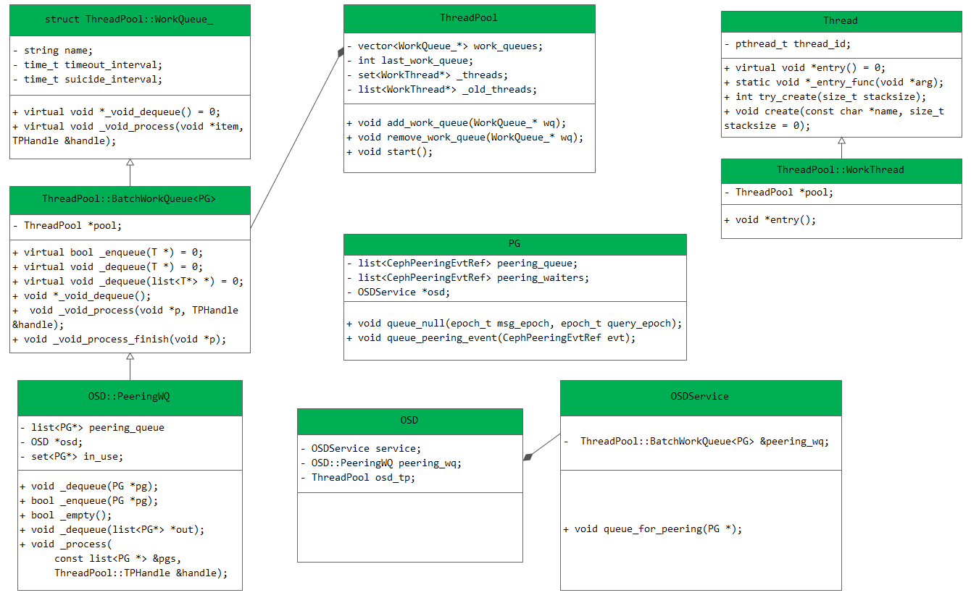Select the struct ThreadPool::WorkQueue_ class header
Screen dimensions: 971x598
[x=130, y=20]
